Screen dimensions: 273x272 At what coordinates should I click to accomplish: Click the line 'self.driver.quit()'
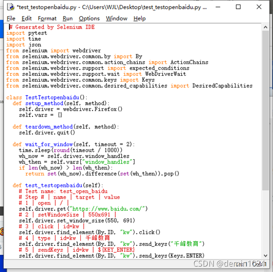coord(47,133)
